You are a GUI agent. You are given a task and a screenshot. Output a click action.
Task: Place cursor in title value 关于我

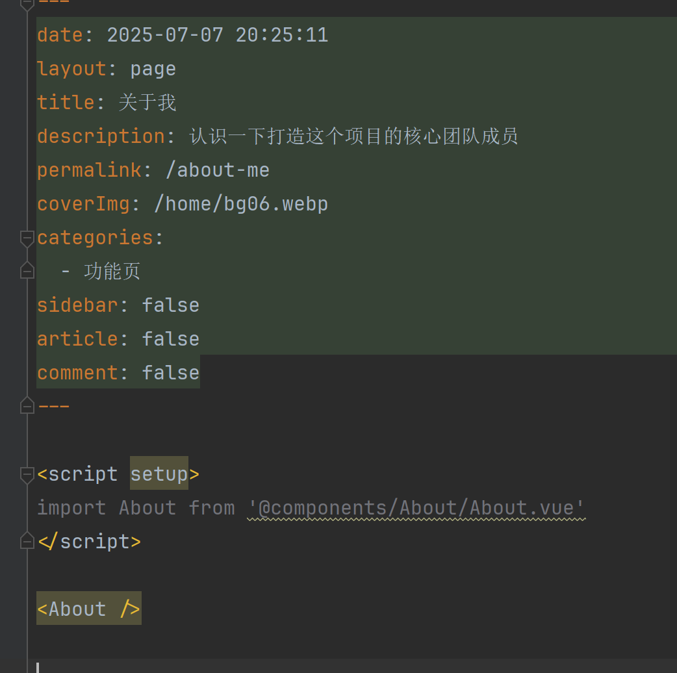pyautogui.click(x=147, y=102)
